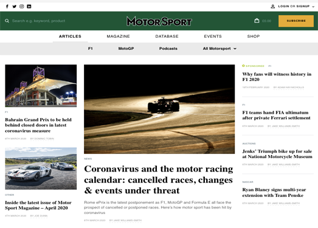Open the Twitter social icon

[x=14, y=6]
